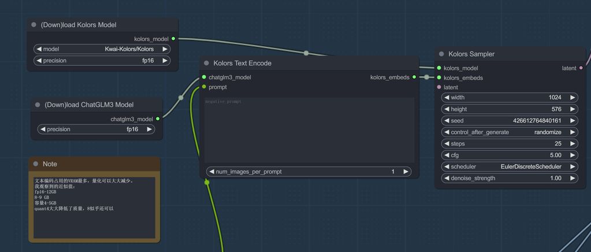Viewport: 591px width, 252px height.
Task: Click the kolors_embeds output port
Action: [x=414, y=77]
